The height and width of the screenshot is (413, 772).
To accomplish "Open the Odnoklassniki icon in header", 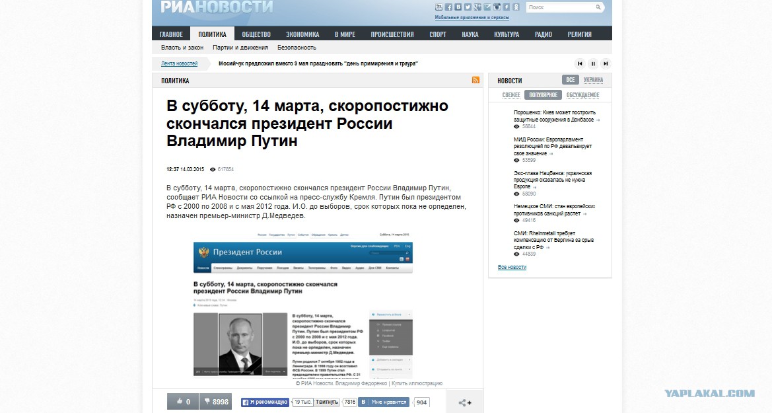I will click(x=516, y=7).
